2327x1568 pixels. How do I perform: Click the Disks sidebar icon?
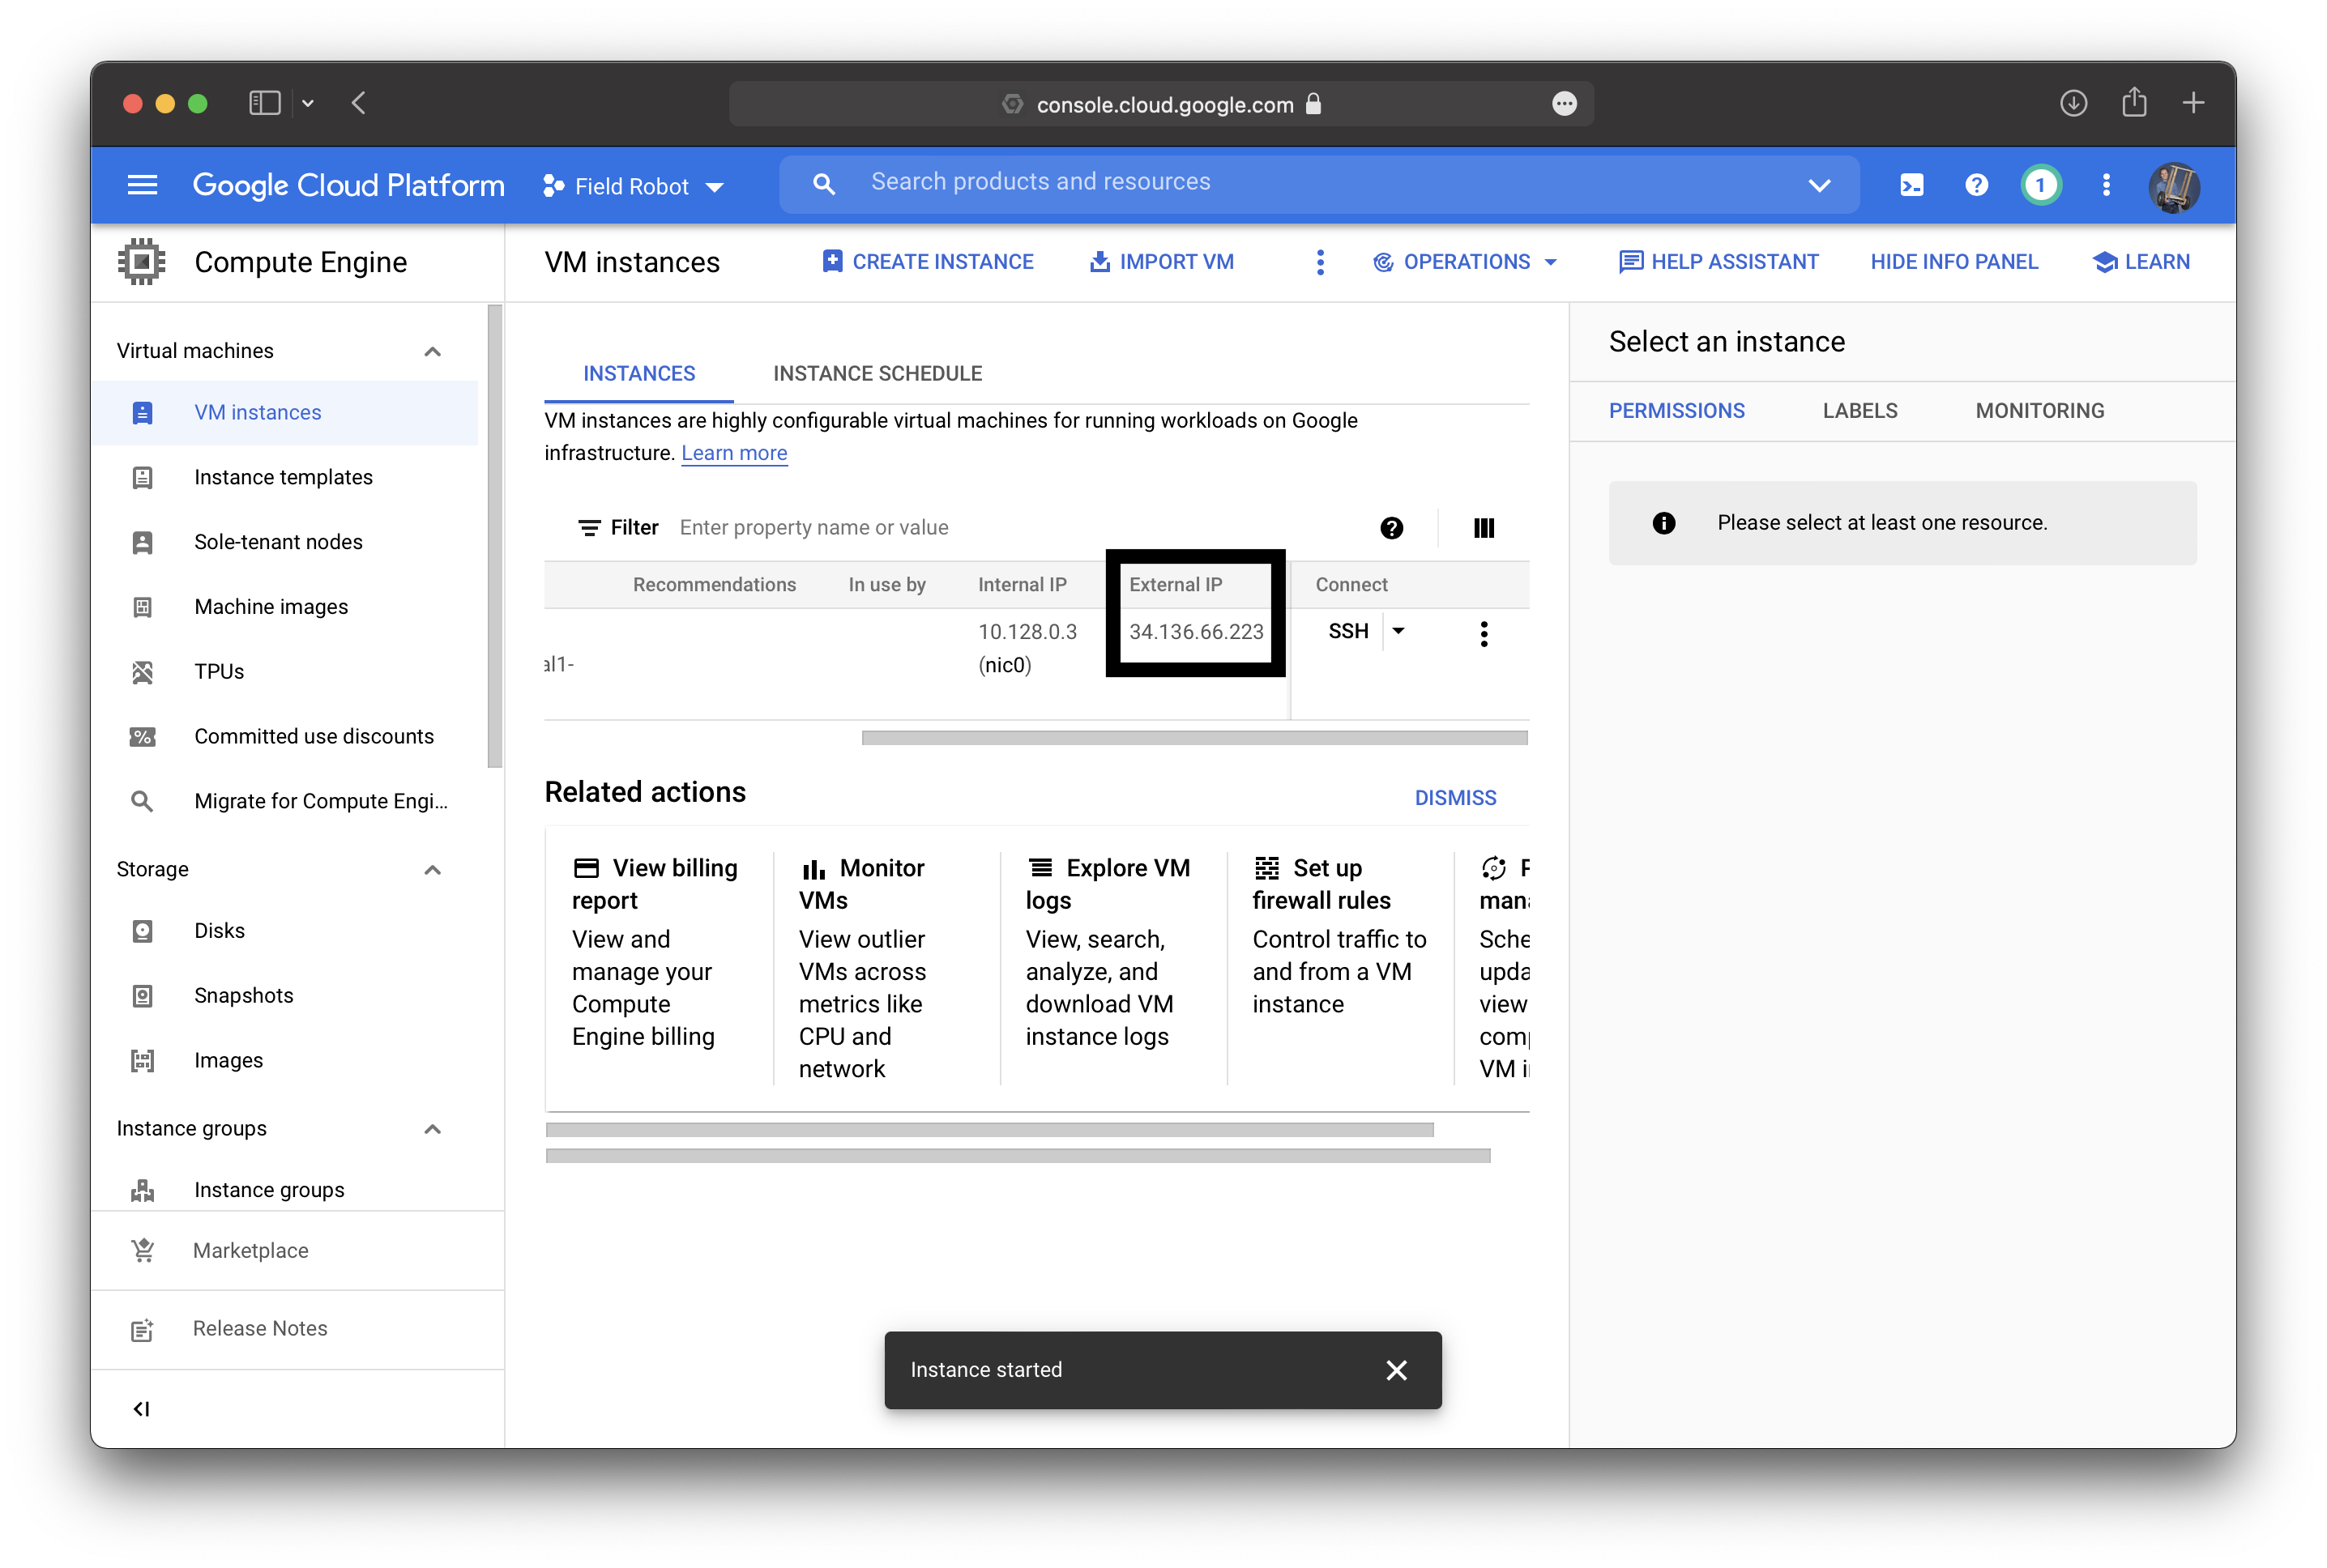click(143, 931)
